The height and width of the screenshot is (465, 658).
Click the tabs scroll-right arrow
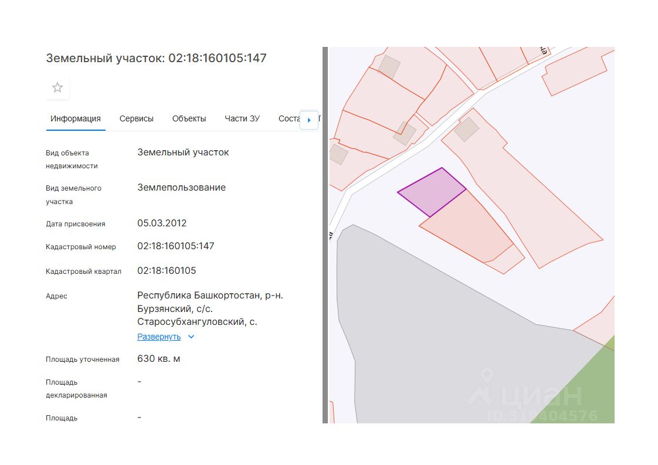(309, 120)
